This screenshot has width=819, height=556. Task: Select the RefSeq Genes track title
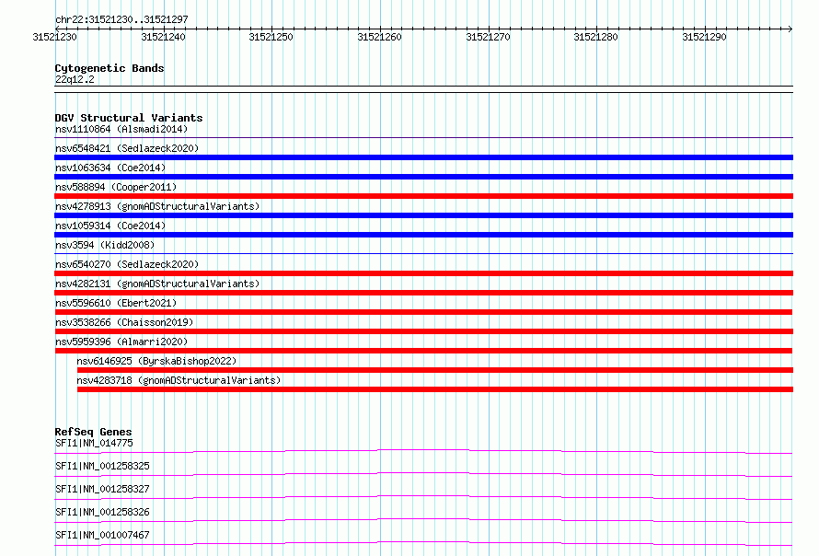pos(94,432)
